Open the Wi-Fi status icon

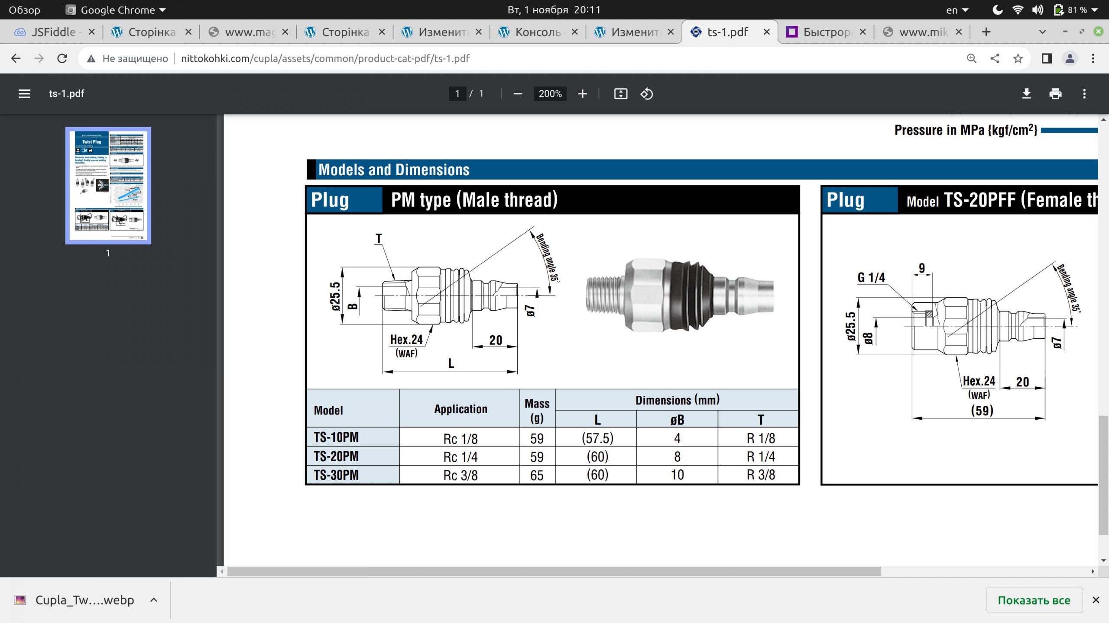tap(1018, 10)
